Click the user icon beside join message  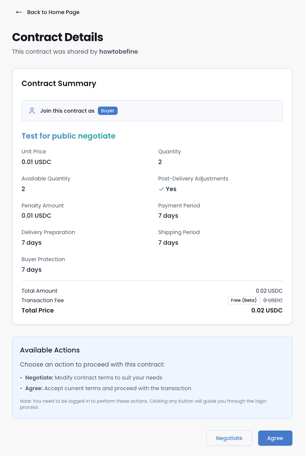coord(32,111)
